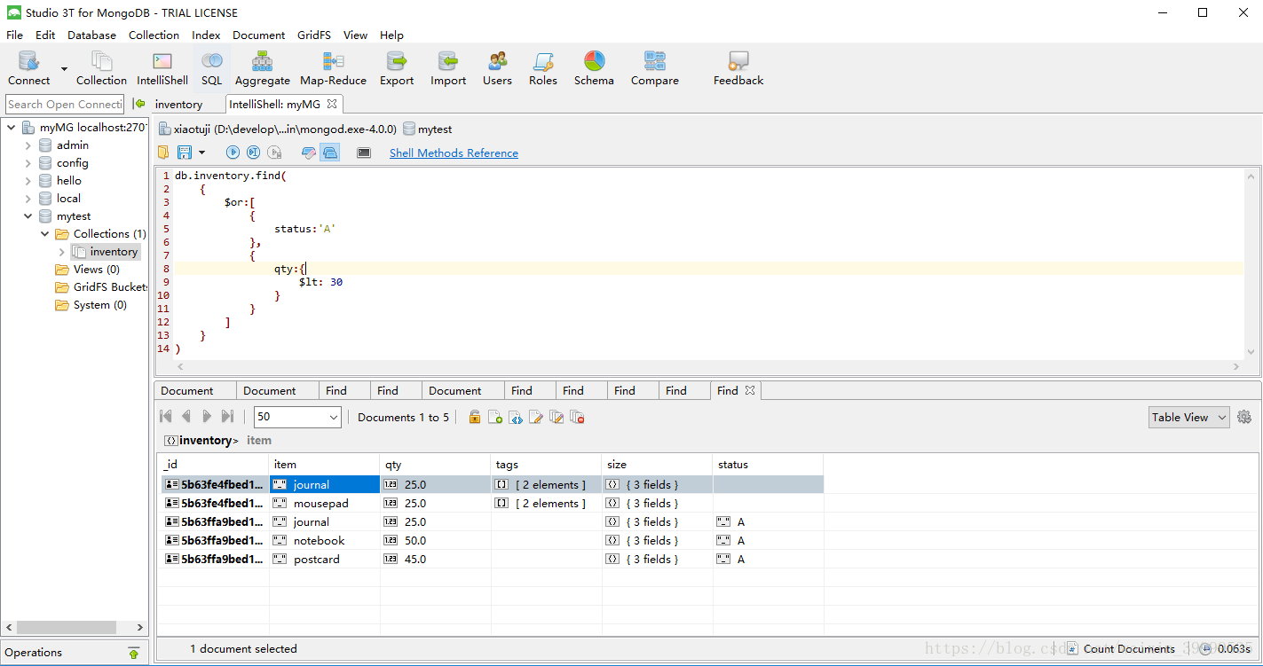Start the Import wizard

tap(448, 68)
